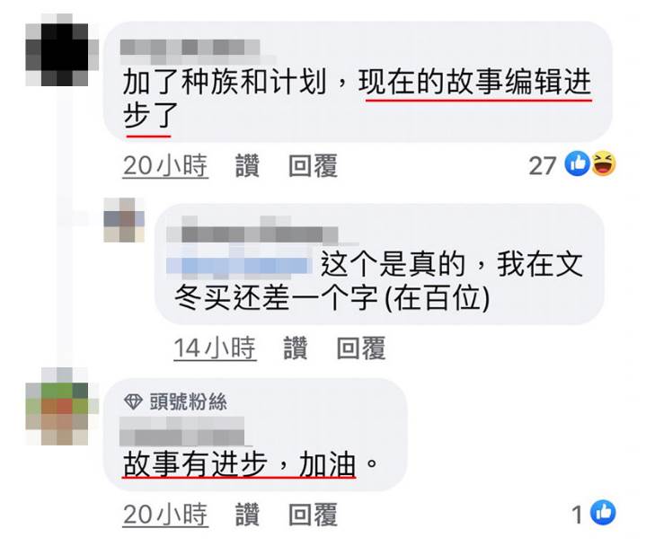The height and width of the screenshot is (555, 646).
Task: Like the nested reply via 讚
Action: point(296,348)
